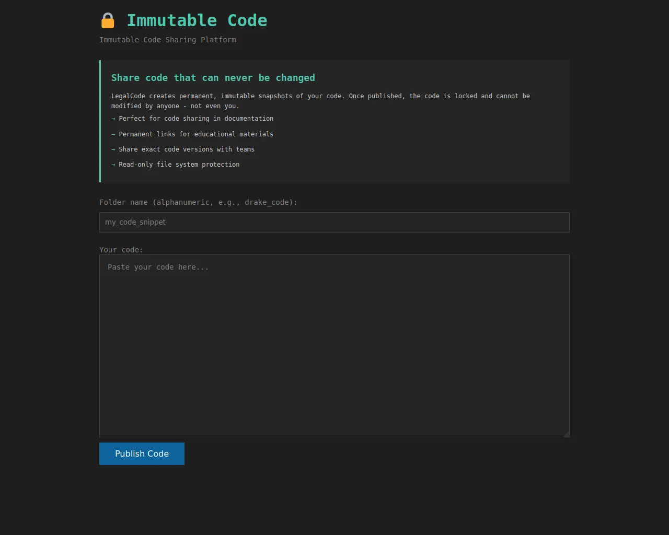Click the orange padlock icon

coord(108,21)
